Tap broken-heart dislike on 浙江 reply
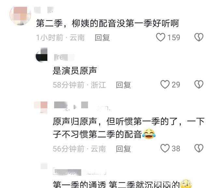The width and height of the screenshot is (215, 188). [x=199, y=85]
